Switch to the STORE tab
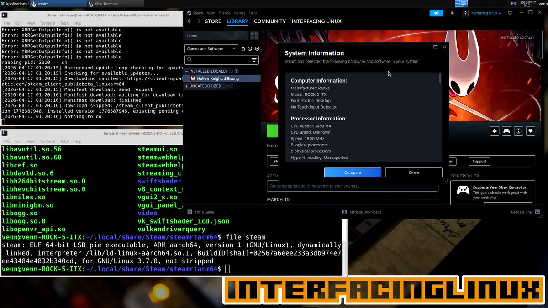This screenshot has width=548, height=308. pos(213,21)
